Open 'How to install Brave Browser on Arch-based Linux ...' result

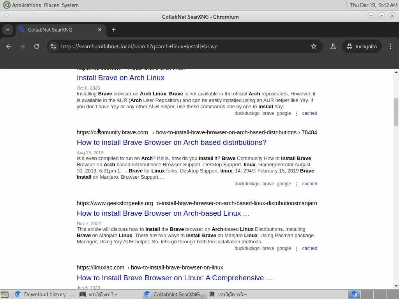163,213
